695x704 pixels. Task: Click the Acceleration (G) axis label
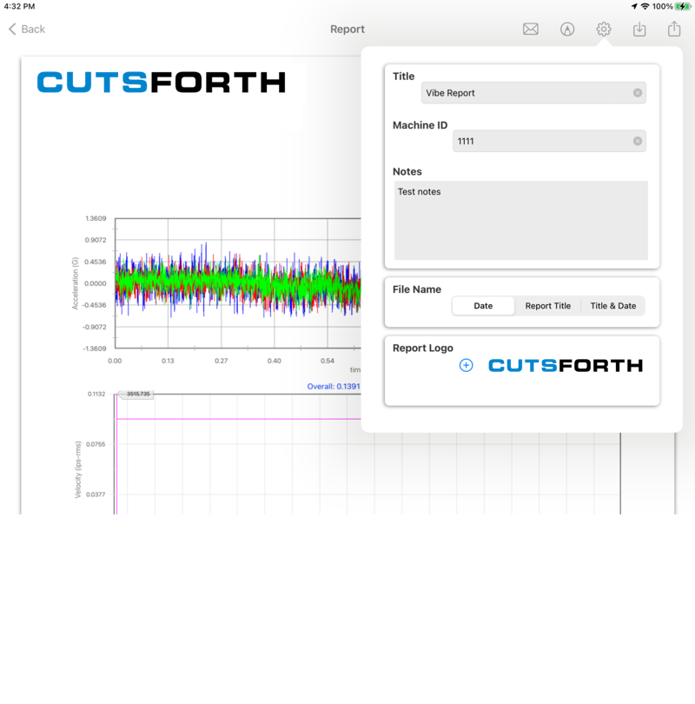click(75, 283)
